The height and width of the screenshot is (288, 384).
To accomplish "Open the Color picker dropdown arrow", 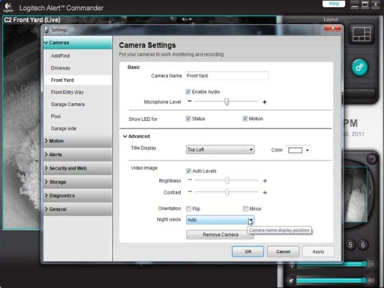I will pos(307,150).
